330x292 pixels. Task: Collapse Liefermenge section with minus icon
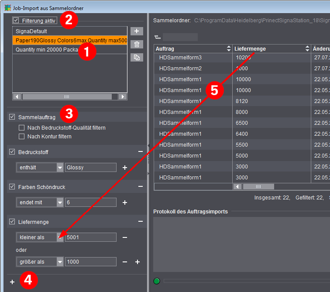click(141, 221)
